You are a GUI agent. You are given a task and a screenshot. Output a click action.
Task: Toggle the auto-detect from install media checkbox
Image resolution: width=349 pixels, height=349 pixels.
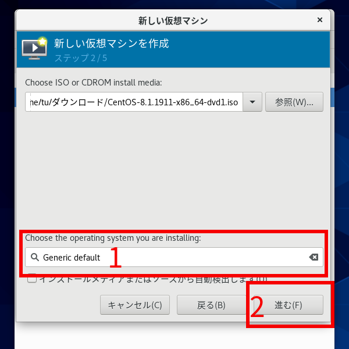tap(32, 278)
